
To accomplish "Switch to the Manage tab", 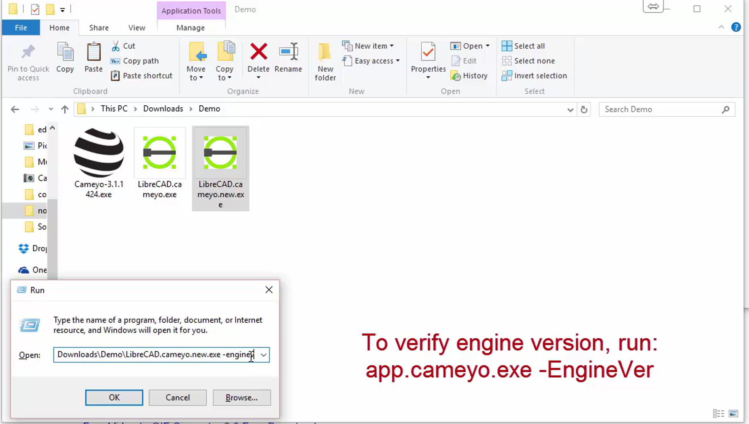I will point(190,28).
